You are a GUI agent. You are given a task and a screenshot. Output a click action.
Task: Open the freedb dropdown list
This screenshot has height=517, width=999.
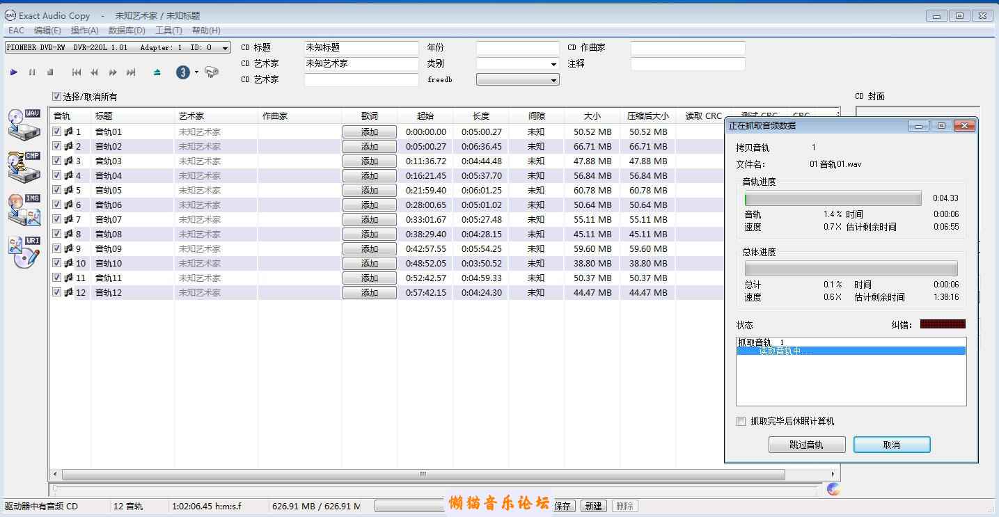tap(553, 80)
